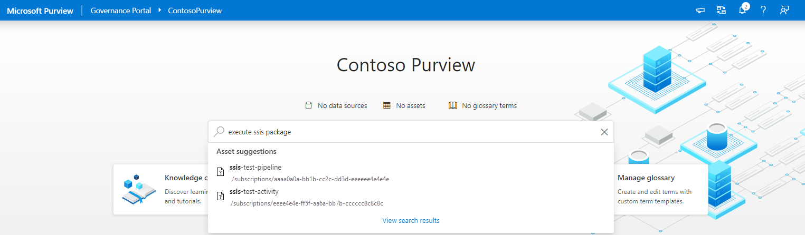The image size is (805, 235).
Task: Select the ContosoPurview breadcrumb
Action: (195, 11)
